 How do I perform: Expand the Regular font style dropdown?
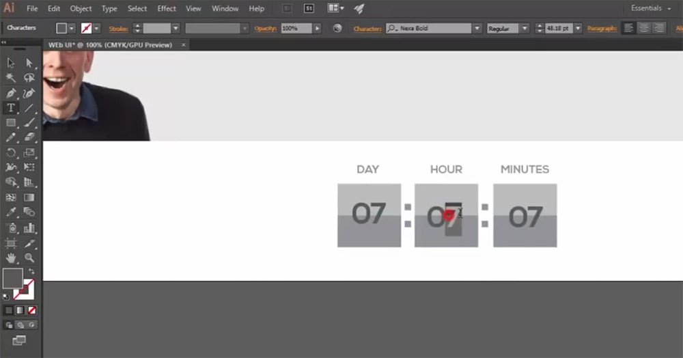point(525,28)
